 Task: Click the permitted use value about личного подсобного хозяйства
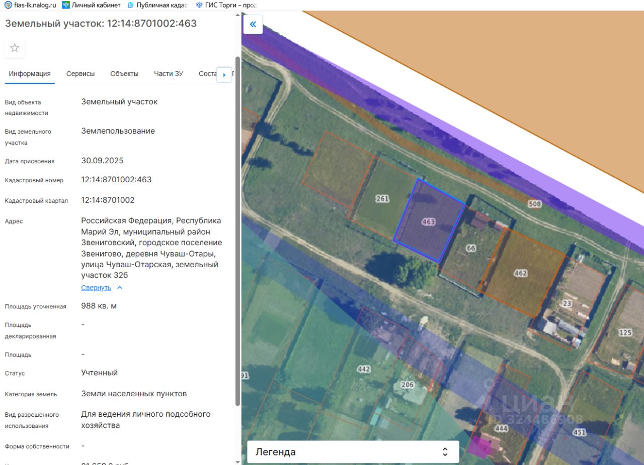point(146,420)
